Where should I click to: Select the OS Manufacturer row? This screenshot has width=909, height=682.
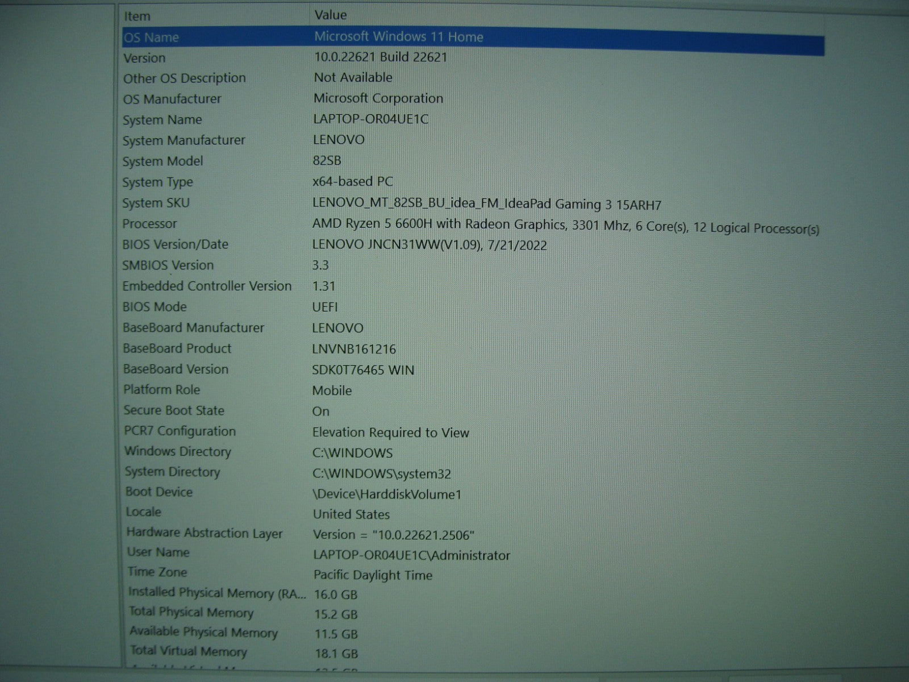pyautogui.click(x=172, y=99)
